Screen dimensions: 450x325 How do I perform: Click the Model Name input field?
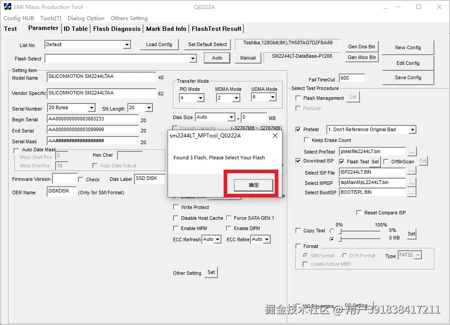(x=101, y=77)
